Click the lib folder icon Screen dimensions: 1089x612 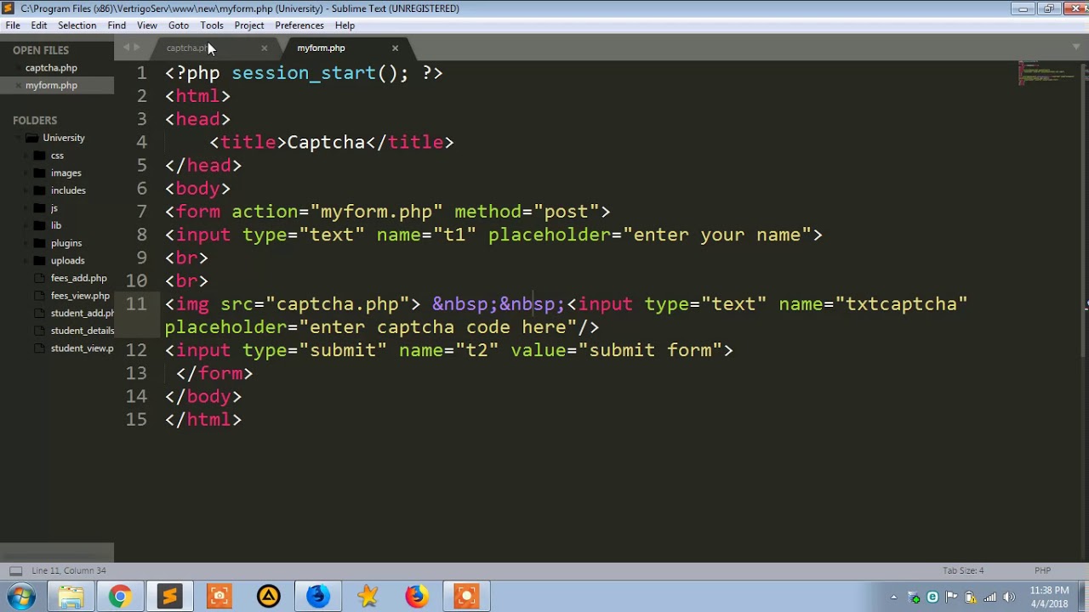click(x=39, y=226)
